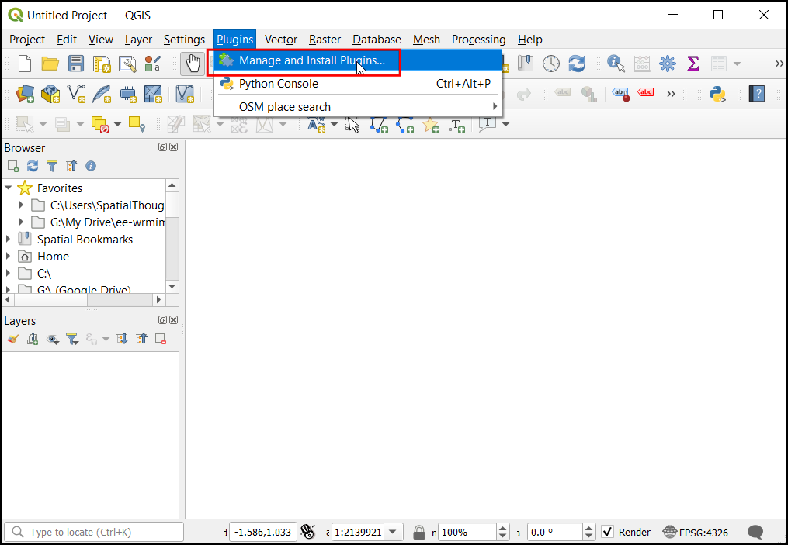Expand the G:\My Drive\ee-wrmim folder
The height and width of the screenshot is (545, 788).
click(21, 222)
